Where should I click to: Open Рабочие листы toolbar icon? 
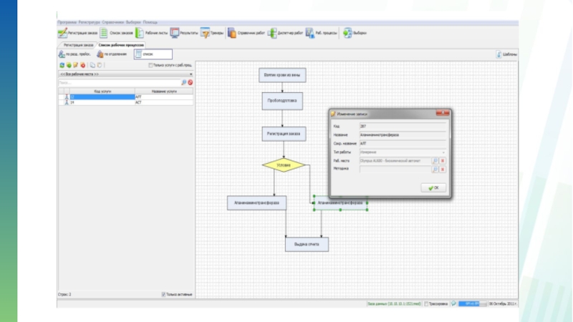click(140, 33)
